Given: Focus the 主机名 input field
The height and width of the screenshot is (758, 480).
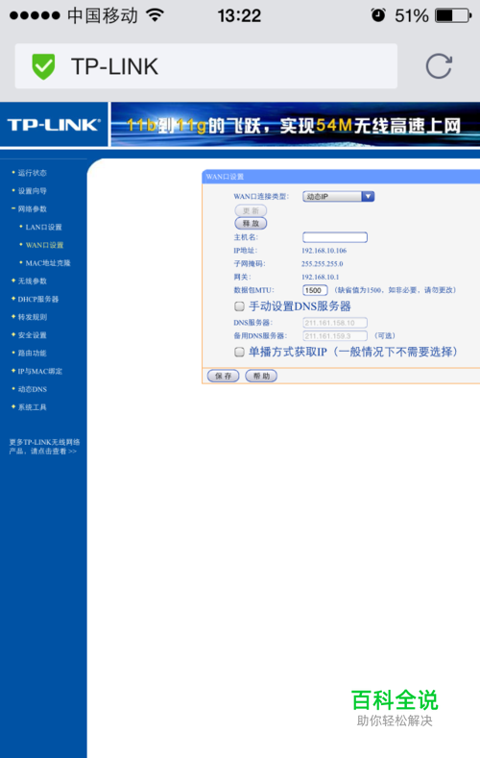Looking at the screenshot, I should click(335, 237).
